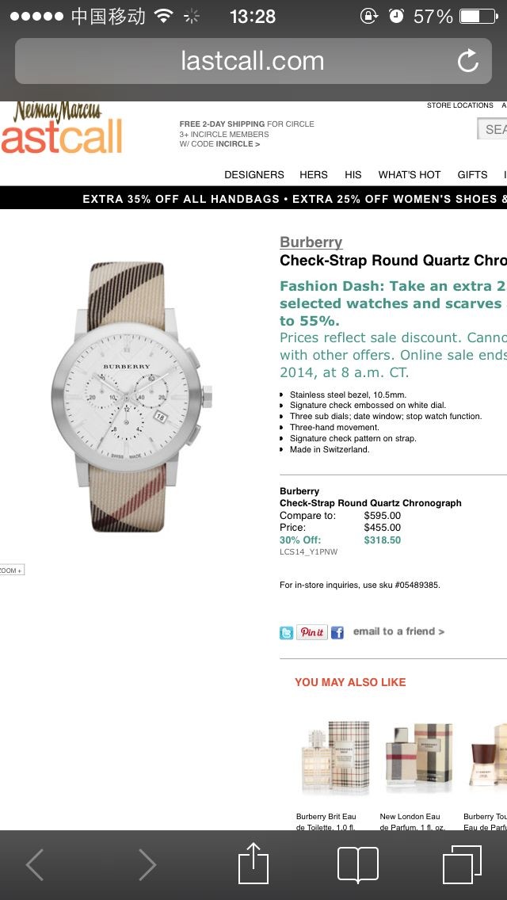This screenshot has height=900, width=507.
Task: Tap the lastcall.com address bar
Action: [252, 61]
